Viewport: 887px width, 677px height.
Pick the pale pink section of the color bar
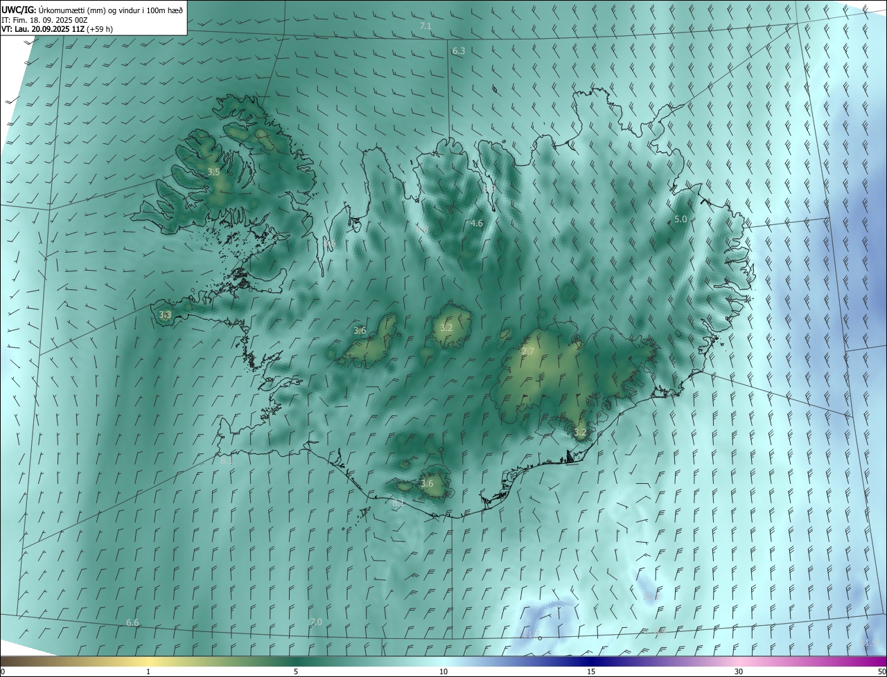click(739, 661)
